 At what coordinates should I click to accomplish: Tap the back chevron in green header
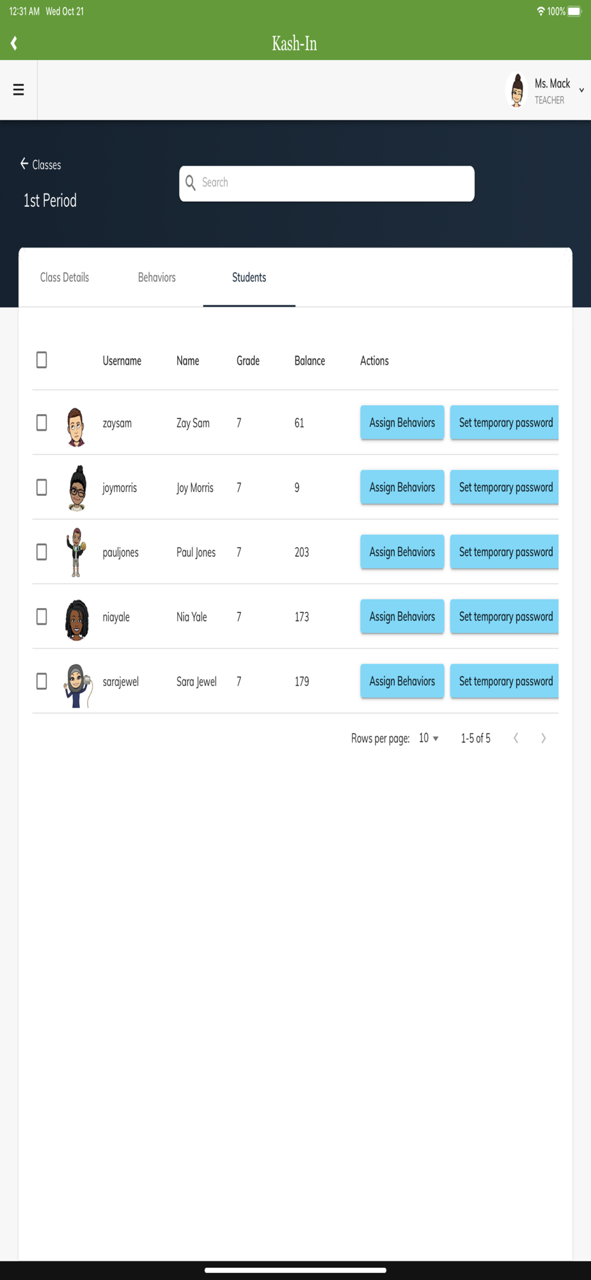pyautogui.click(x=14, y=43)
